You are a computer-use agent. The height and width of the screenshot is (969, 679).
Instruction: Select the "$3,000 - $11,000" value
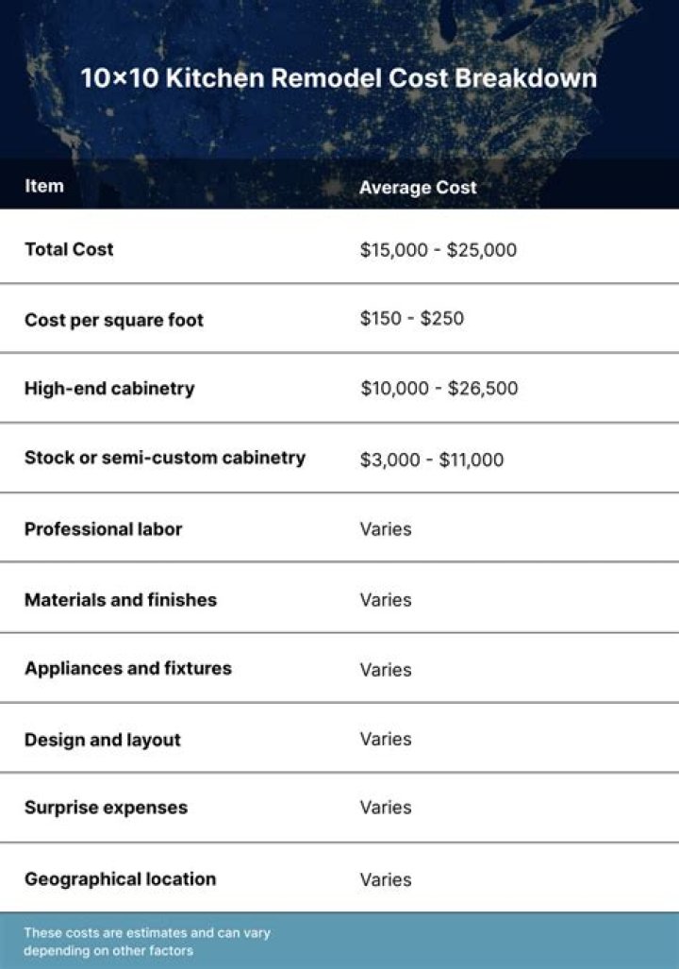pyautogui.click(x=432, y=459)
